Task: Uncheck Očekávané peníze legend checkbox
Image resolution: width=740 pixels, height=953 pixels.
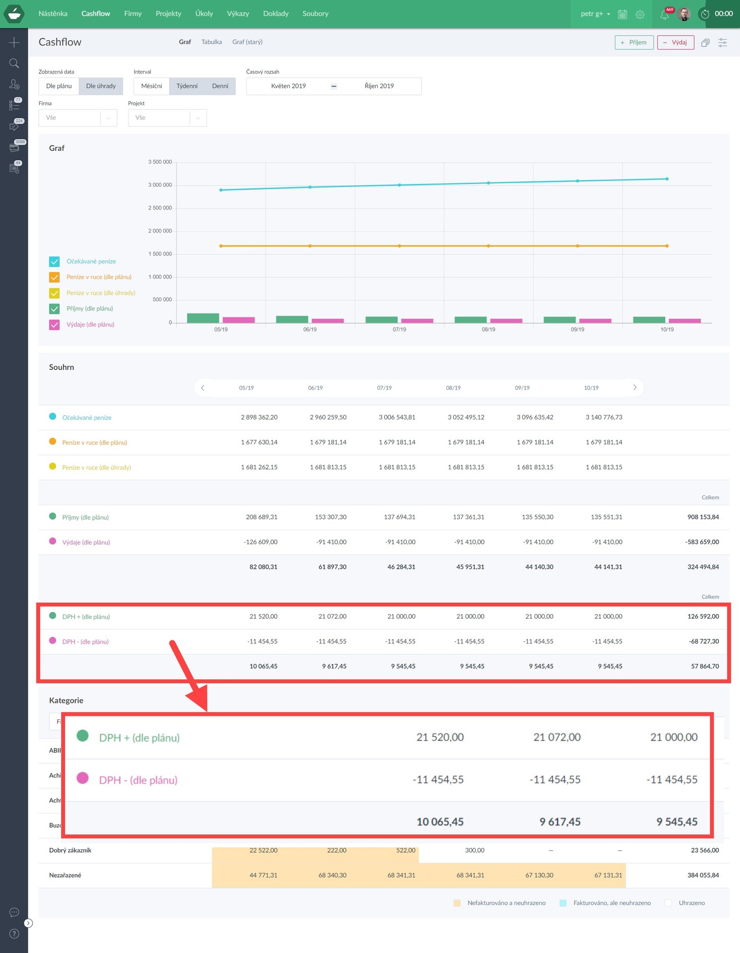Action: 55,262
